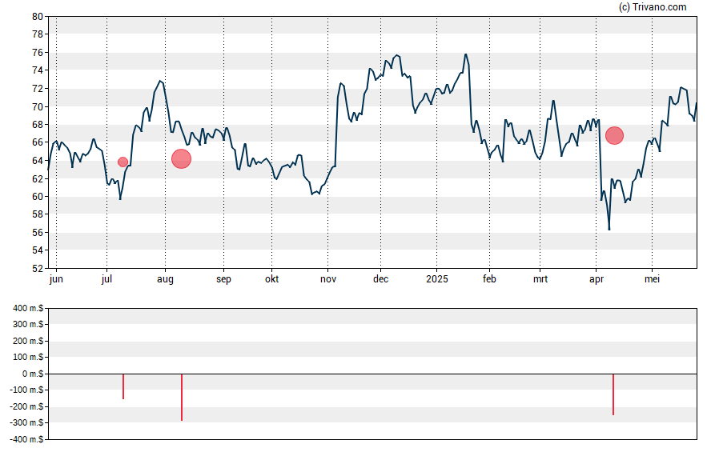The width and height of the screenshot is (711, 452).
Task: Click the '80' price axis label
Action: pos(38,17)
